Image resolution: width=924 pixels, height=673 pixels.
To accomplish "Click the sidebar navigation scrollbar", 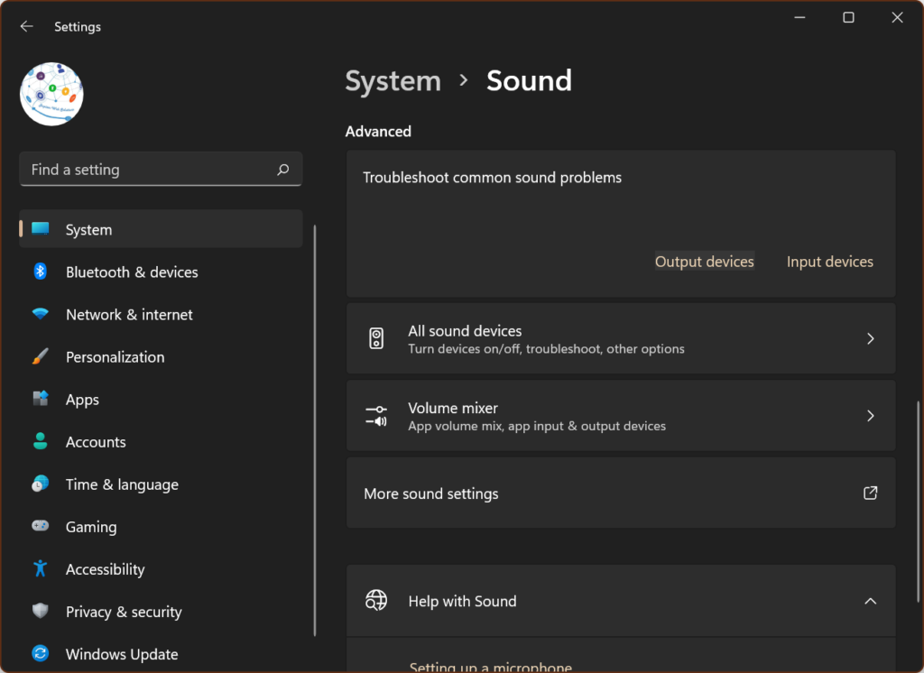I will click(x=315, y=430).
